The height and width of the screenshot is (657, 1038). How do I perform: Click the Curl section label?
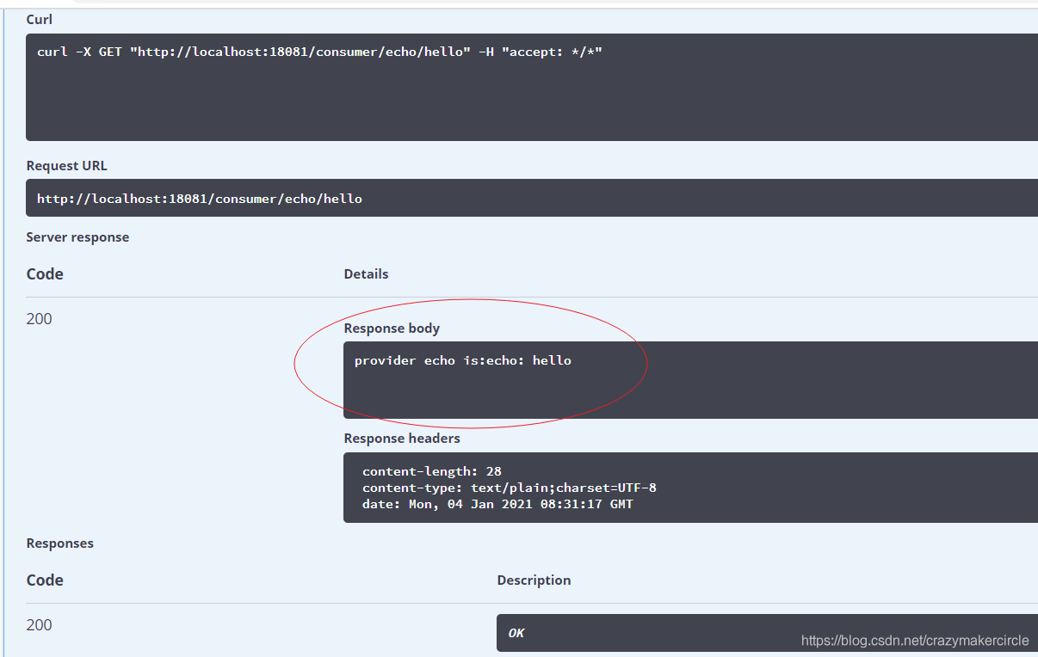39,19
